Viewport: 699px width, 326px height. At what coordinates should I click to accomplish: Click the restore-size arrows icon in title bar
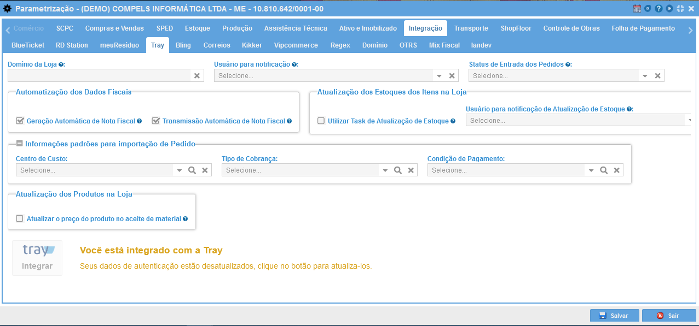pos(680,9)
